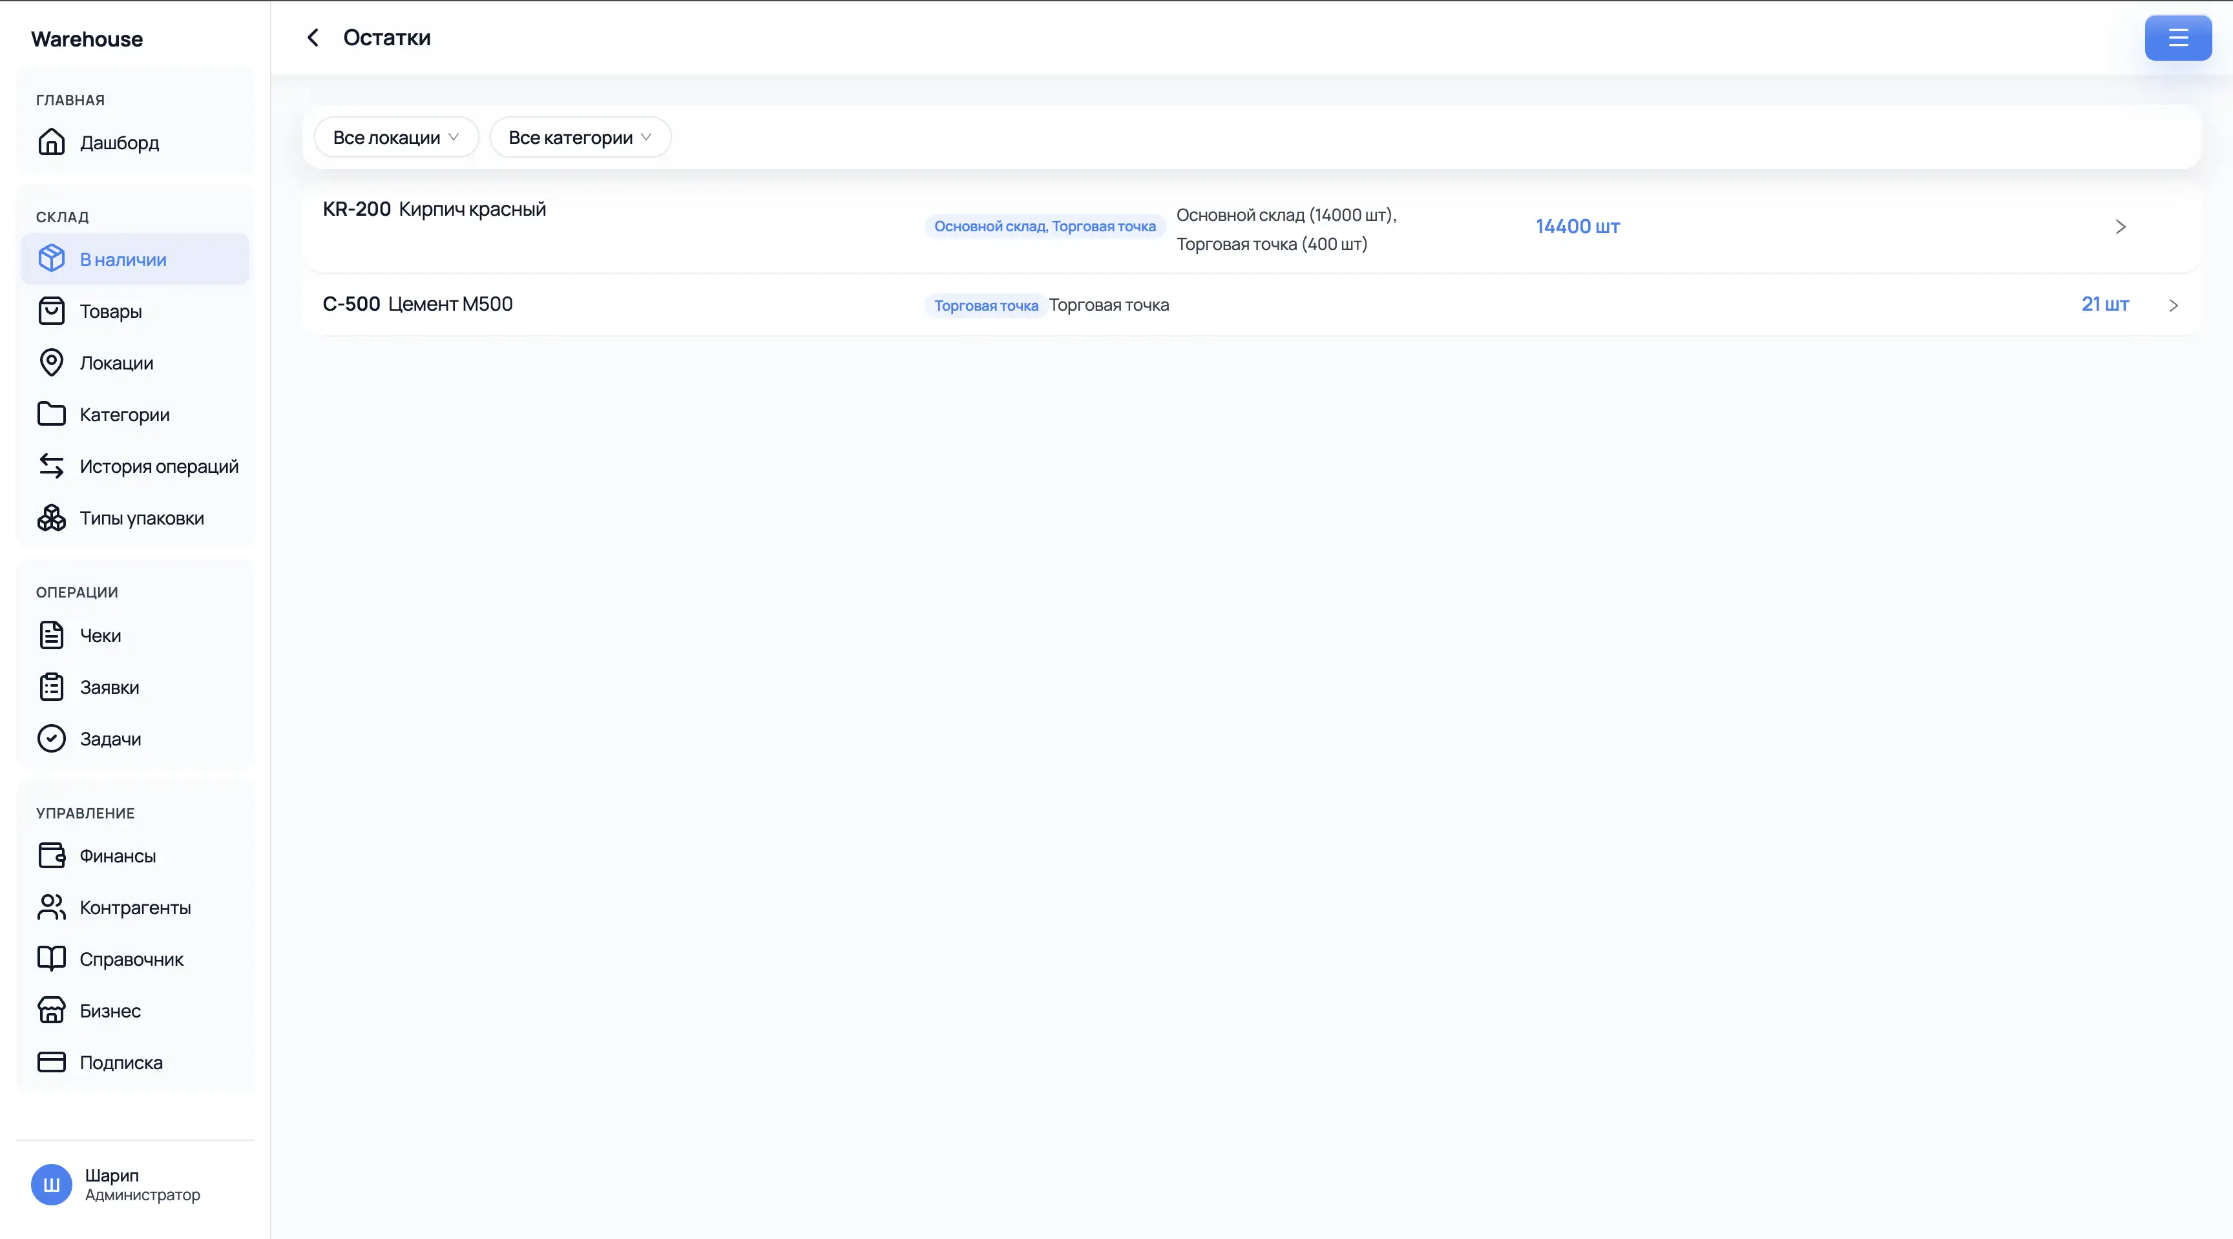Click the arrows icon for История операций
The image size is (2233, 1239).
point(51,466)
